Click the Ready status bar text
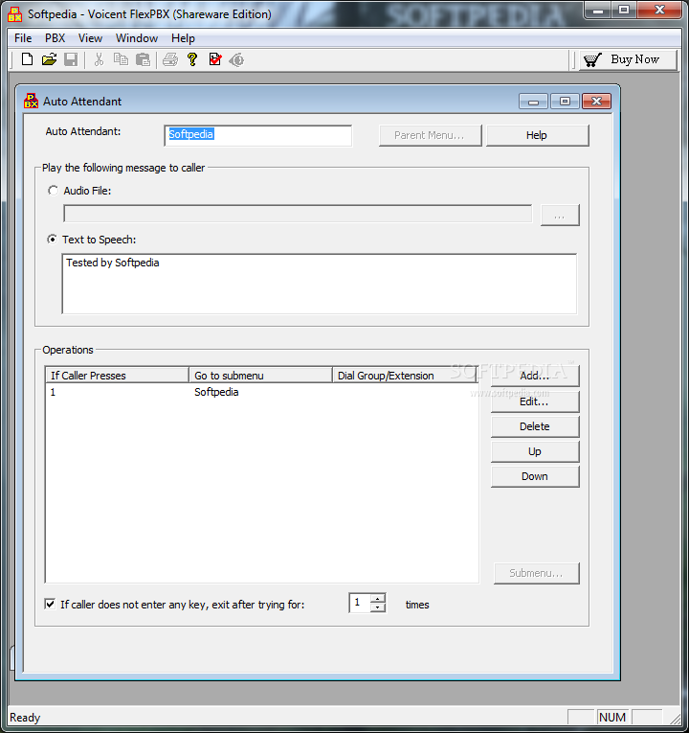Screen dimensions: 689x733 (25, 718)
